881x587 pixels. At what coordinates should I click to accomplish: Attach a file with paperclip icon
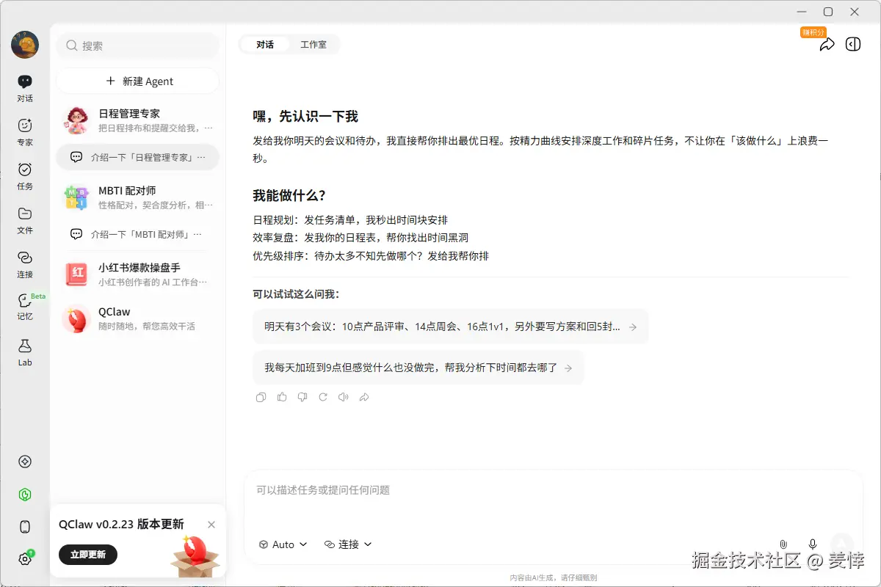click(x=783, y=544)
